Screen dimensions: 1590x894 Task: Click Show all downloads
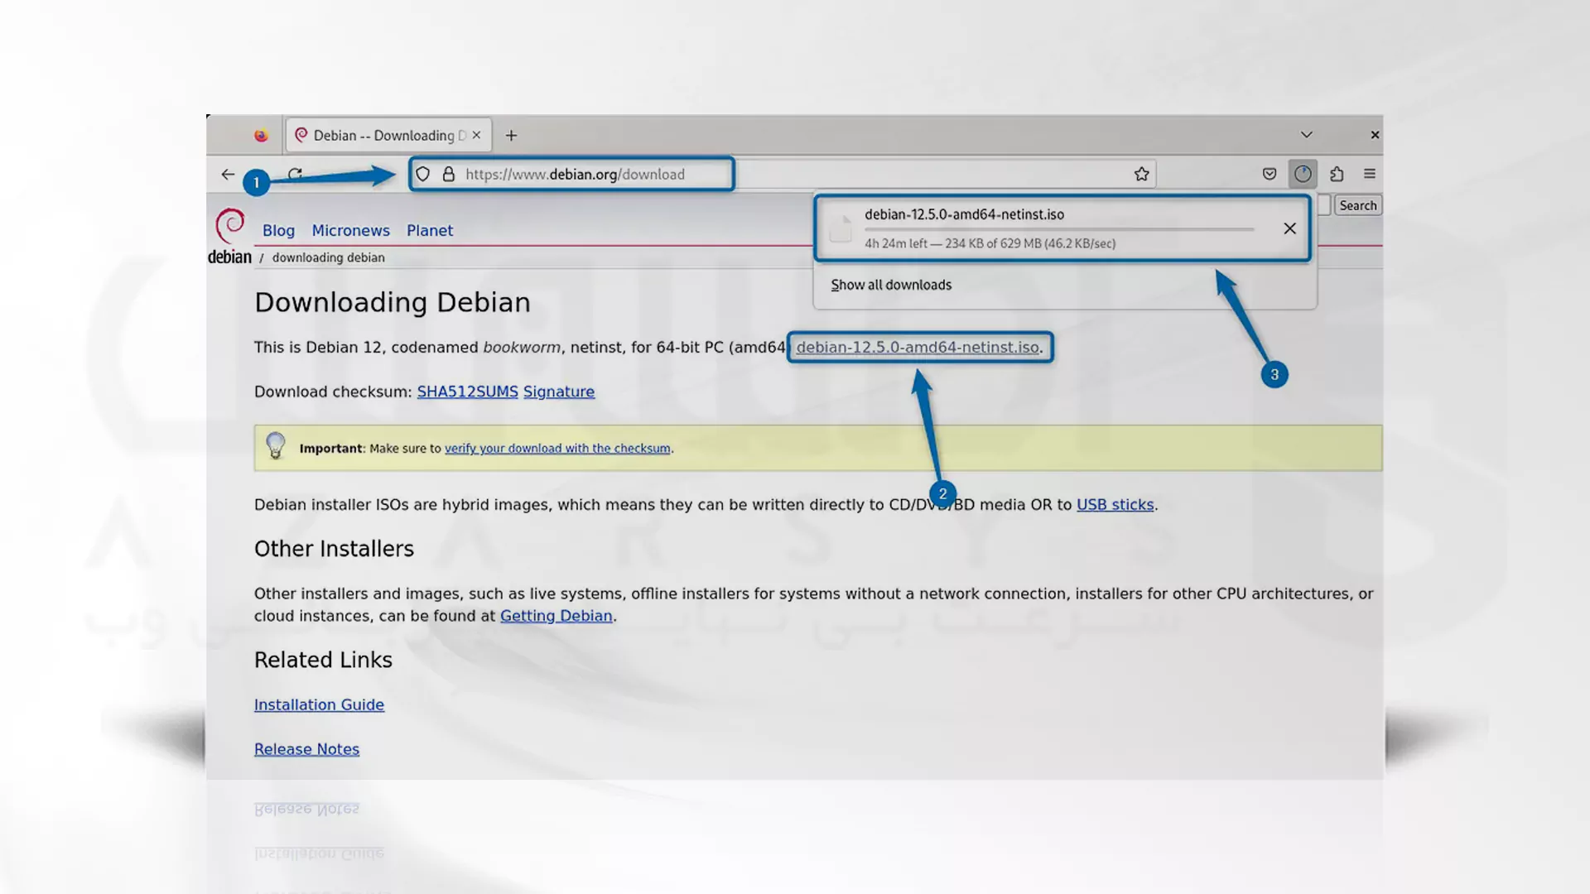click(891, 285)
